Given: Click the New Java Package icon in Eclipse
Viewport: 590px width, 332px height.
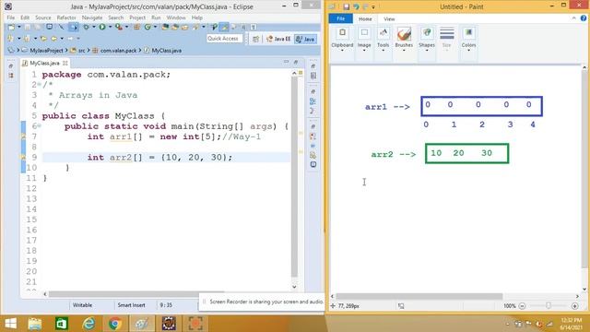Looking at the screenshot, I should point(137,27).
